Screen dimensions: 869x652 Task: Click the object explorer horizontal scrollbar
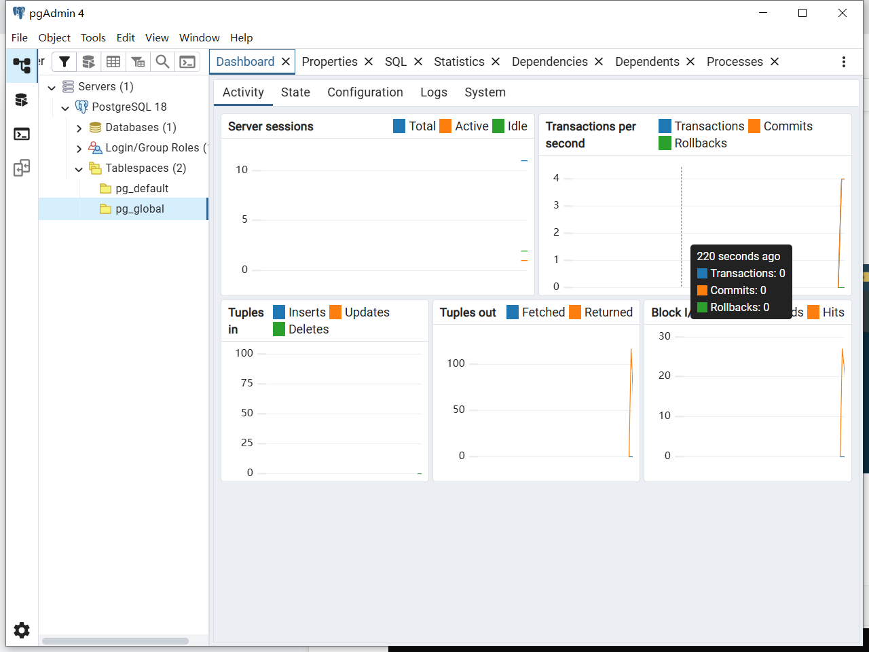pyautogui.click(x=115, y=640)
